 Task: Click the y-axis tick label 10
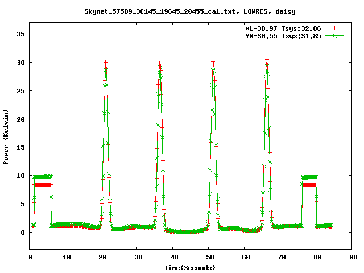tap(20, 176)
